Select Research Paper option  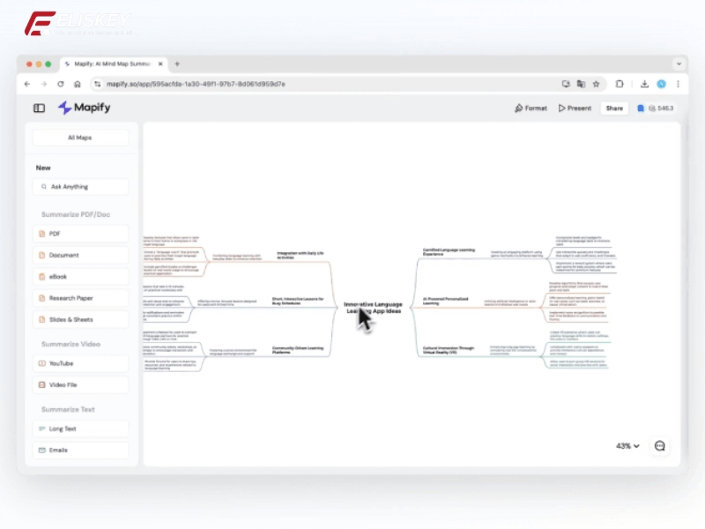(x=80, y=298)
